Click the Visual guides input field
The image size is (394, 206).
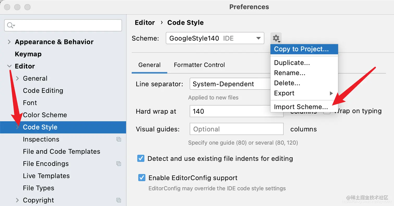pyautogui.click(x=236, y=129)
